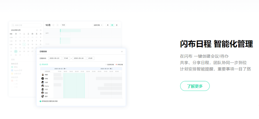Screen dimensions: 259x119
Task: Open start date field 2020-09-23
Action: [55, 58]
